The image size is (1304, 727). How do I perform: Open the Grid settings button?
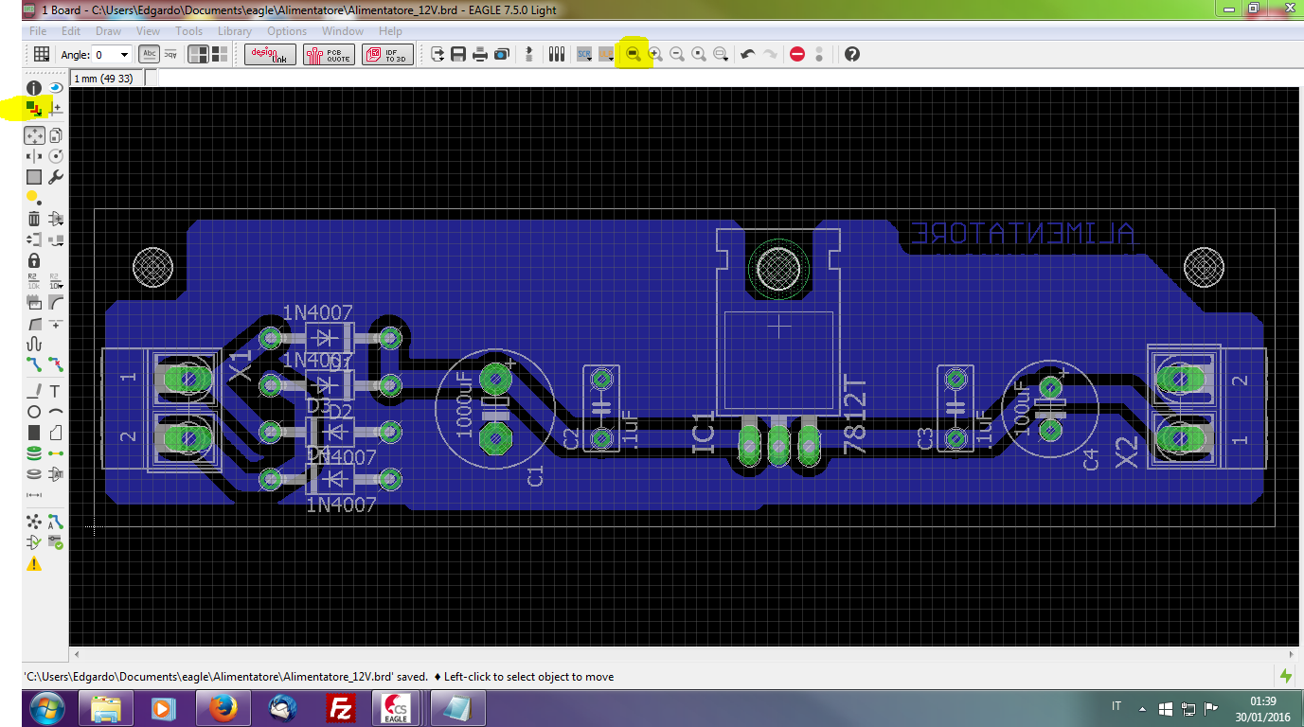point(42,55)
